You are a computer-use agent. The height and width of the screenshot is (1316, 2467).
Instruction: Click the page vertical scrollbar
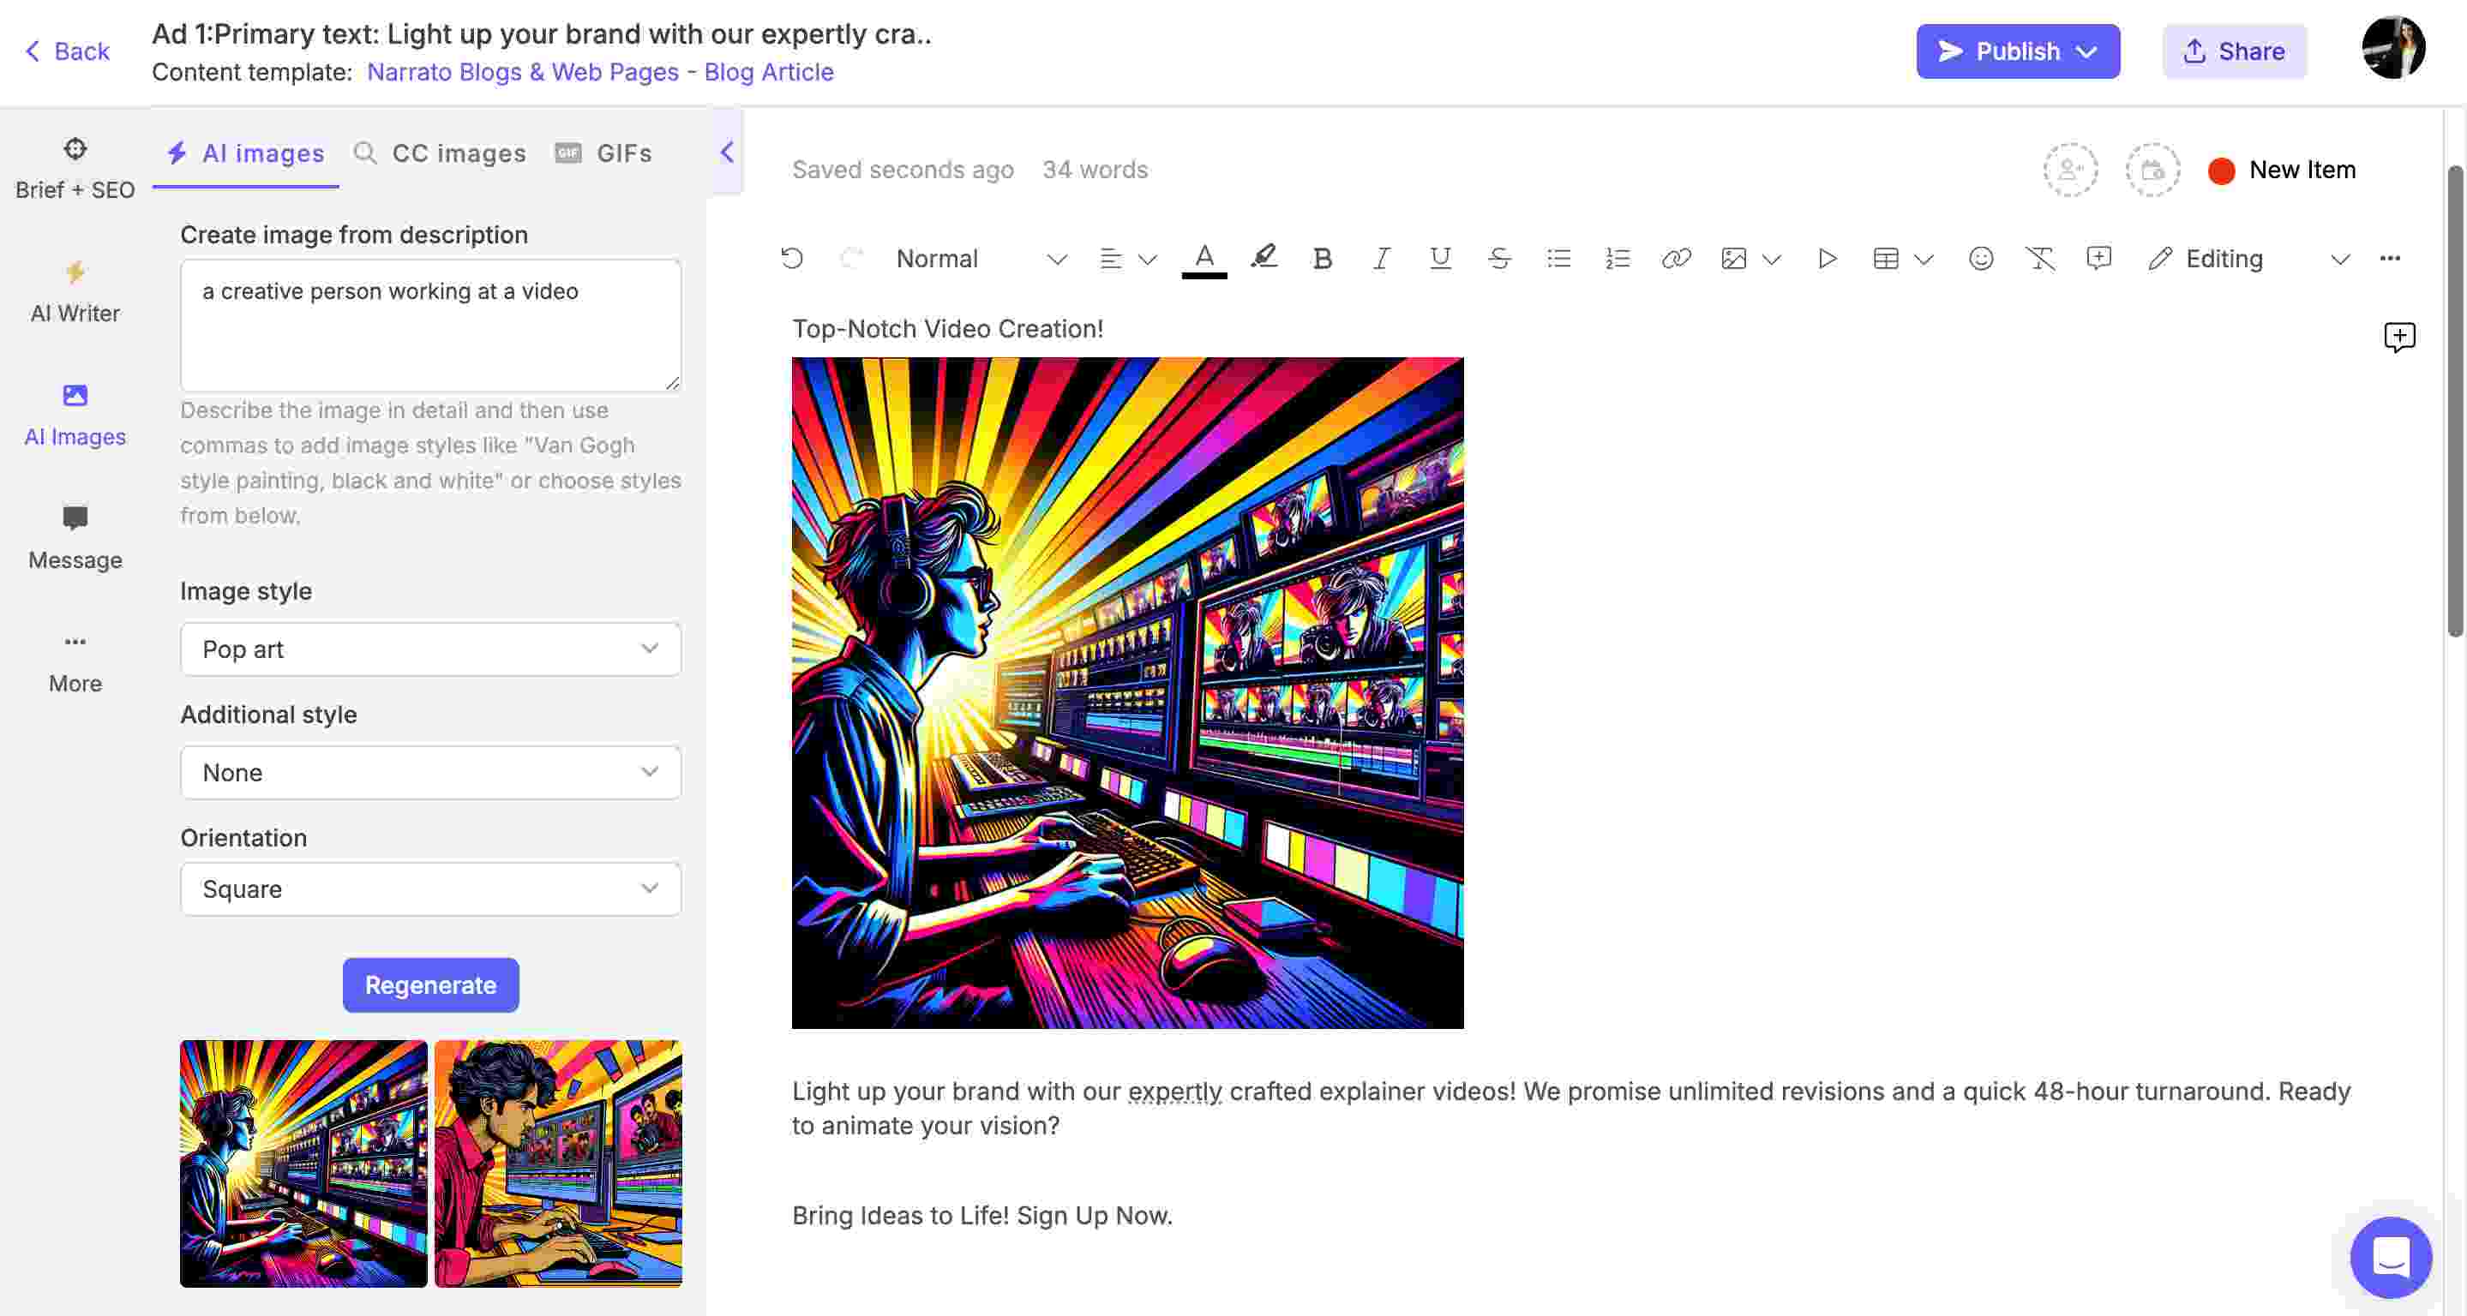2456,402
